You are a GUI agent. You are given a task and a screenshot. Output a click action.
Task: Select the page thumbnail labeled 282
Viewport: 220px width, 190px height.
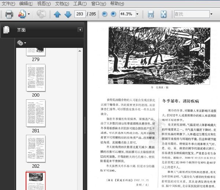[36, 149]
